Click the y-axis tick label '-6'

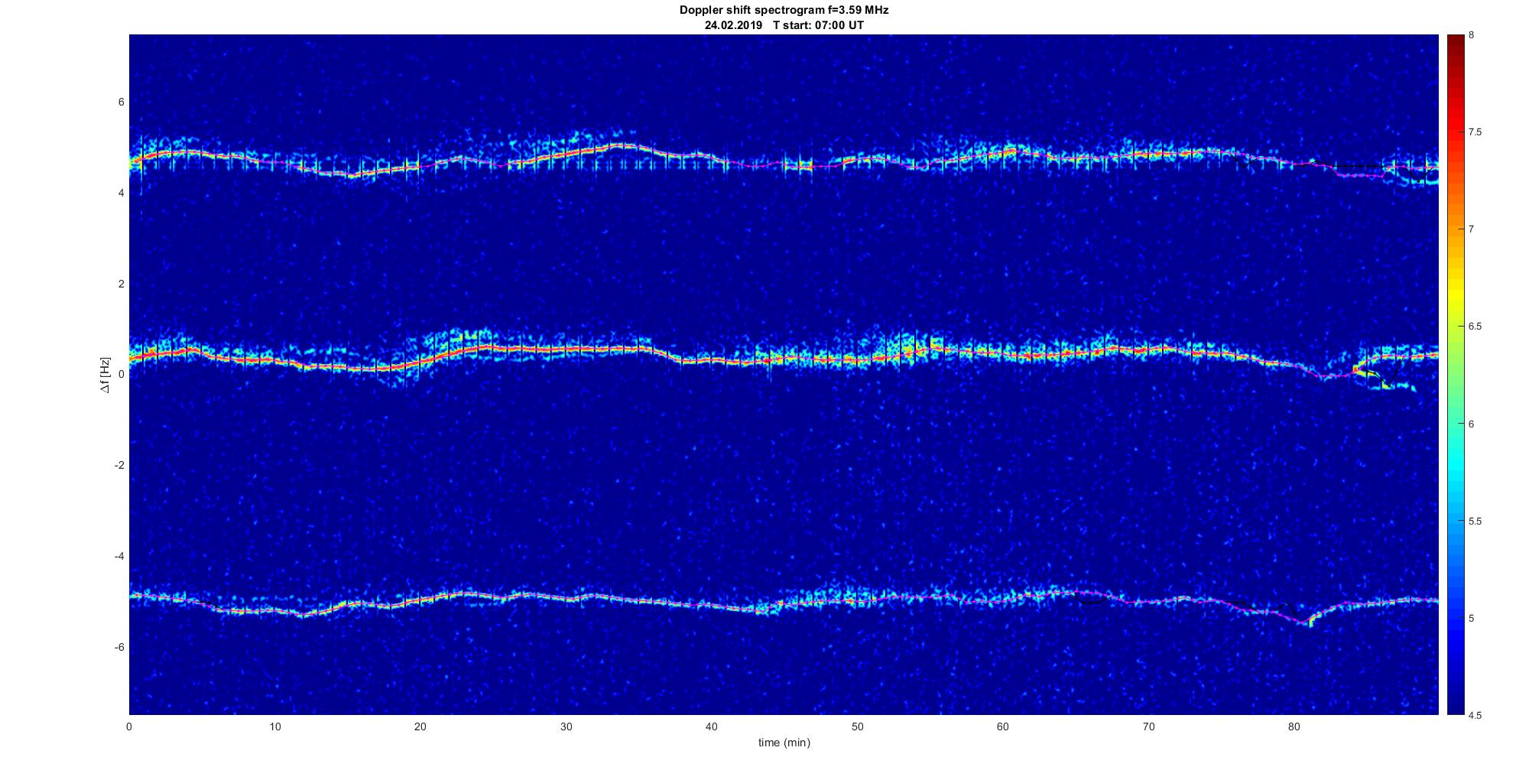click(120, 647)
